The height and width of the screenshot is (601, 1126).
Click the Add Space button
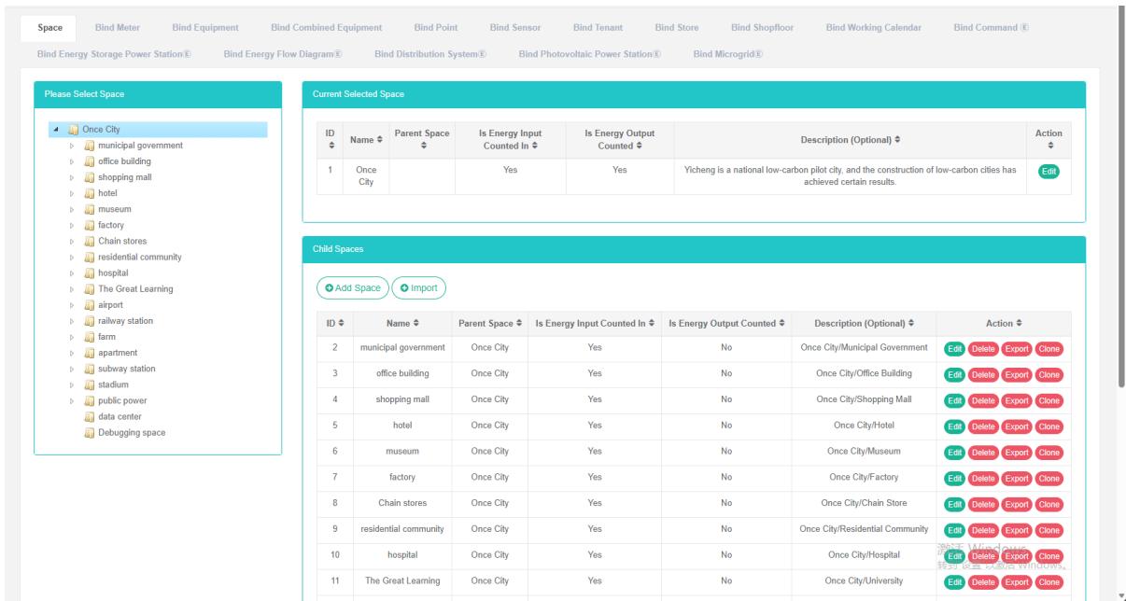click(352, 288)
